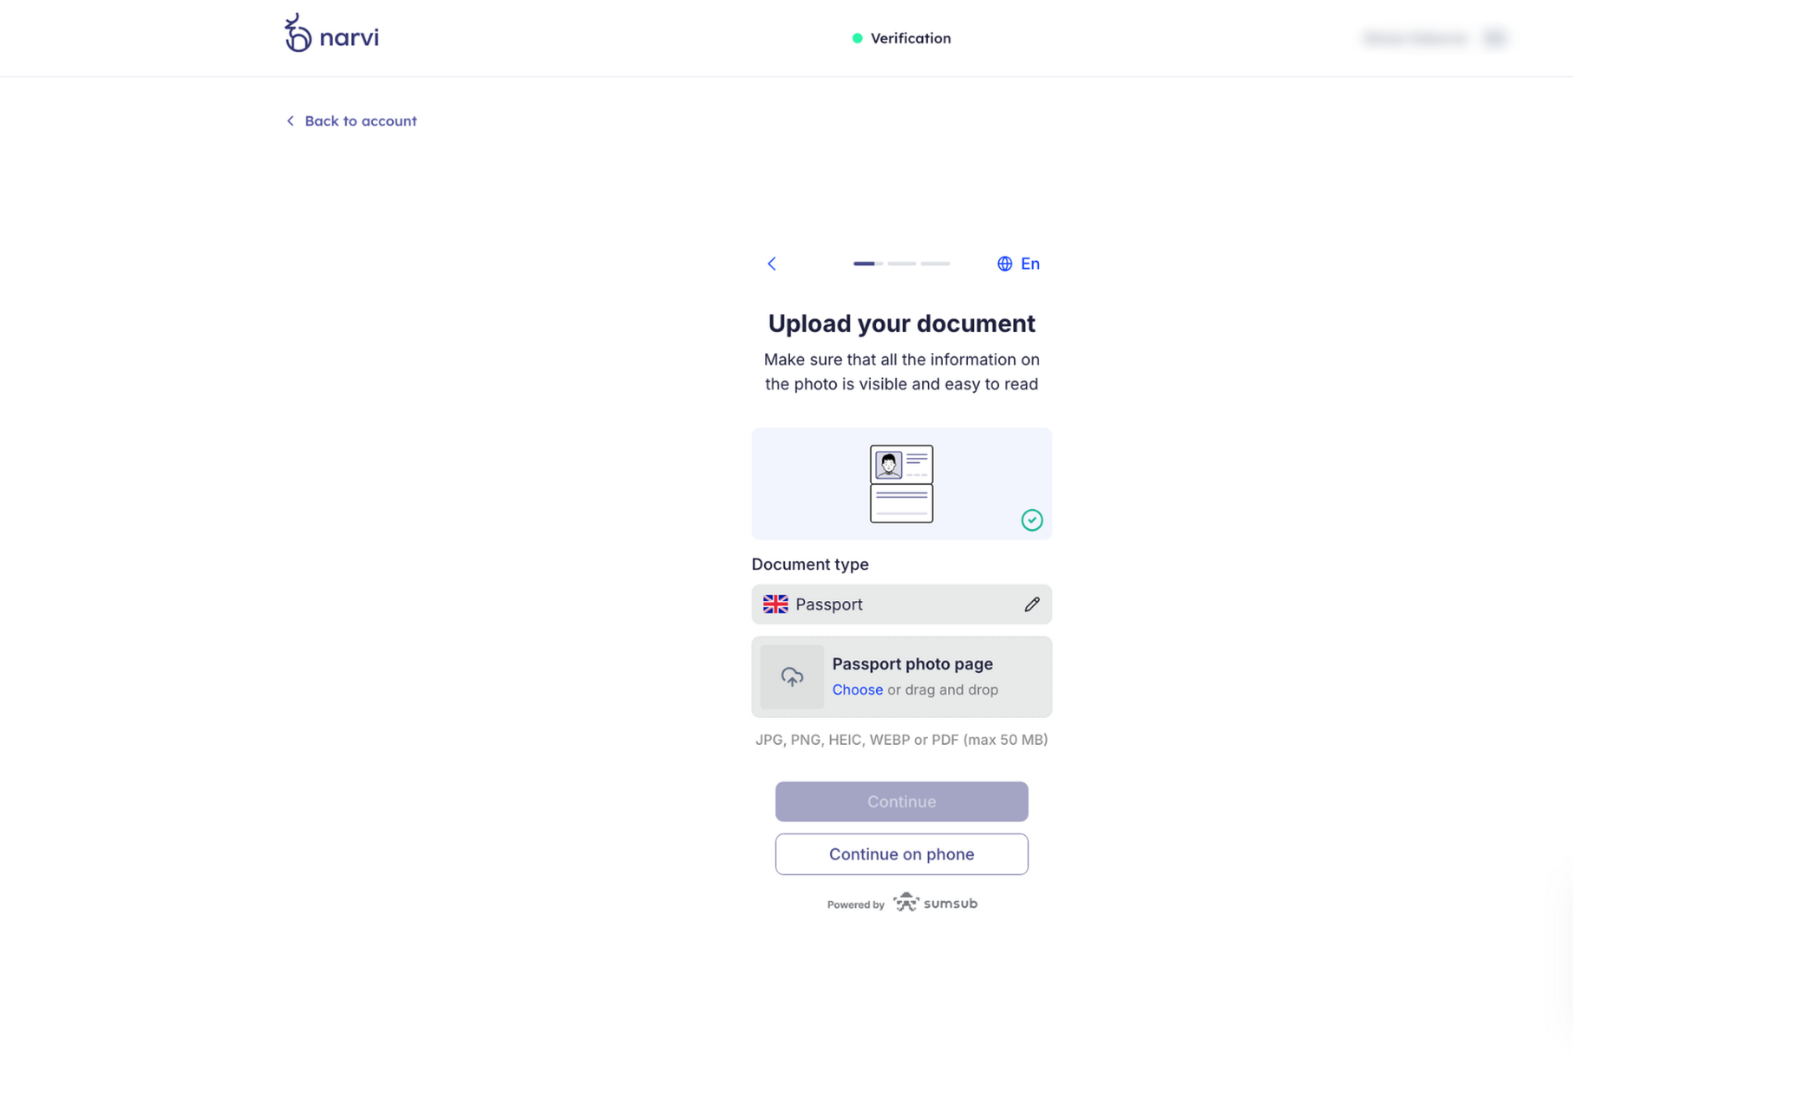Click the green Verification status dot

[x=857, y=38]
